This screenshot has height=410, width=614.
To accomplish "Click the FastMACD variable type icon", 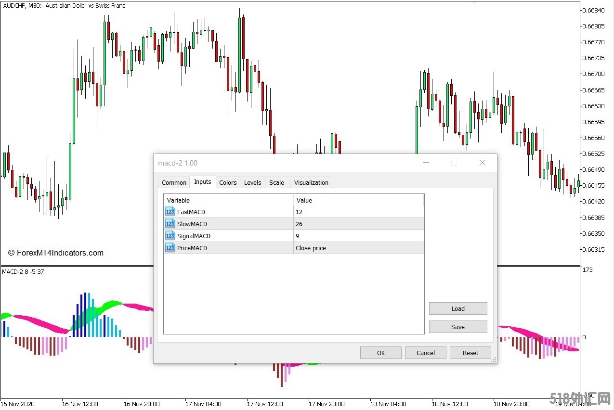I will [170, 212].
